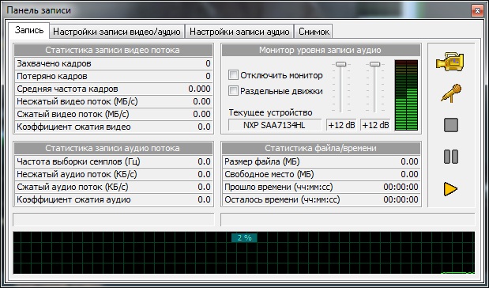Click the NXP SAA7134HL device field

pyautogui.click(x=275, y=125)
